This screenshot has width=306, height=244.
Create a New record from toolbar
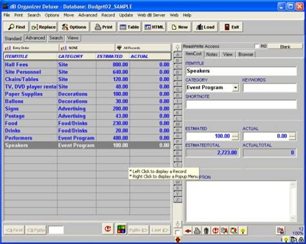[179, 27]
